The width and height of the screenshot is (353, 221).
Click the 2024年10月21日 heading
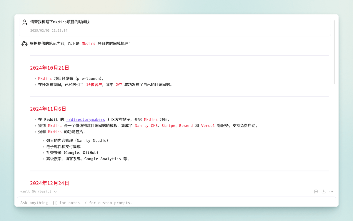coord(49,68)
